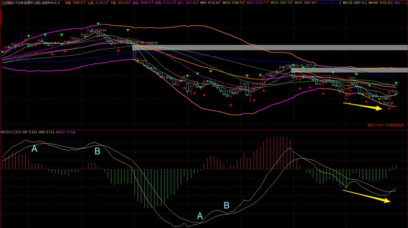Click the 3128.44 high price label
The height and width of the screenshot is (228, 408).
pyautogui.click(x=100, y=30)
